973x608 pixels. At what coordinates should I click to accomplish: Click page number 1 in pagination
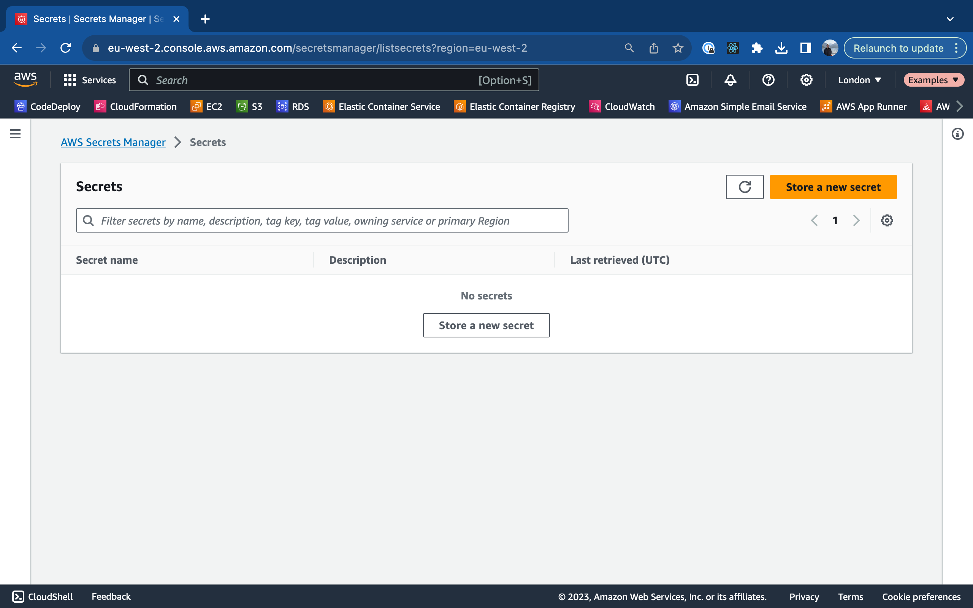(835, 220)
